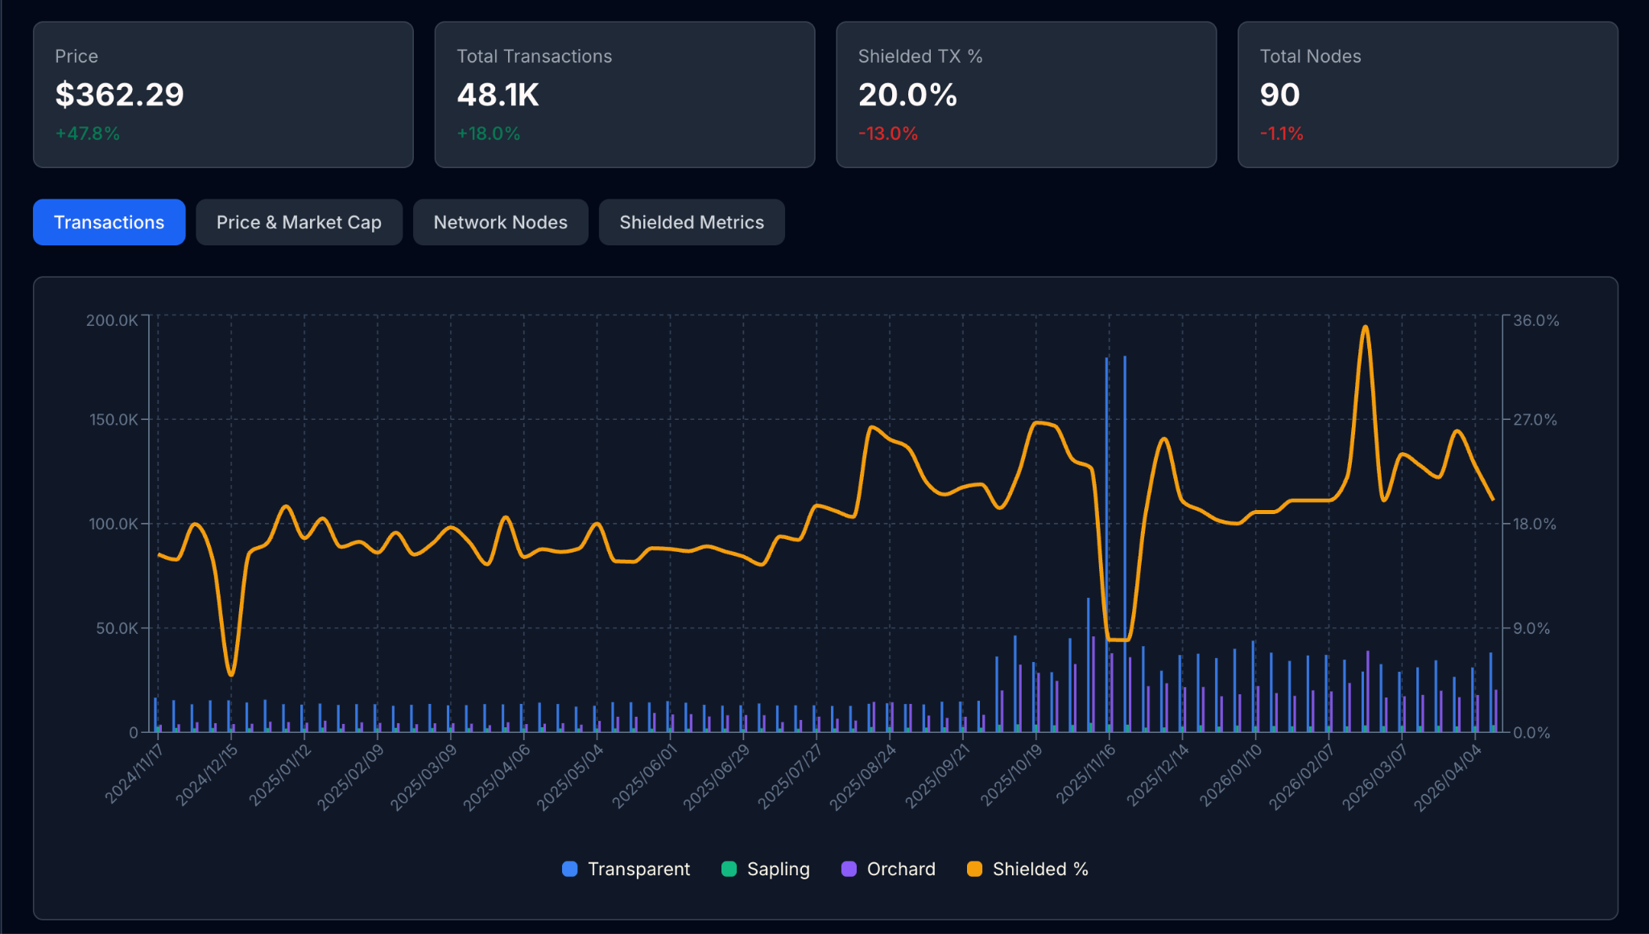The height and width of the screenshot is (934, 1649).
Task: Click the 27.0% right axis label
Action: pos(1535,420)
